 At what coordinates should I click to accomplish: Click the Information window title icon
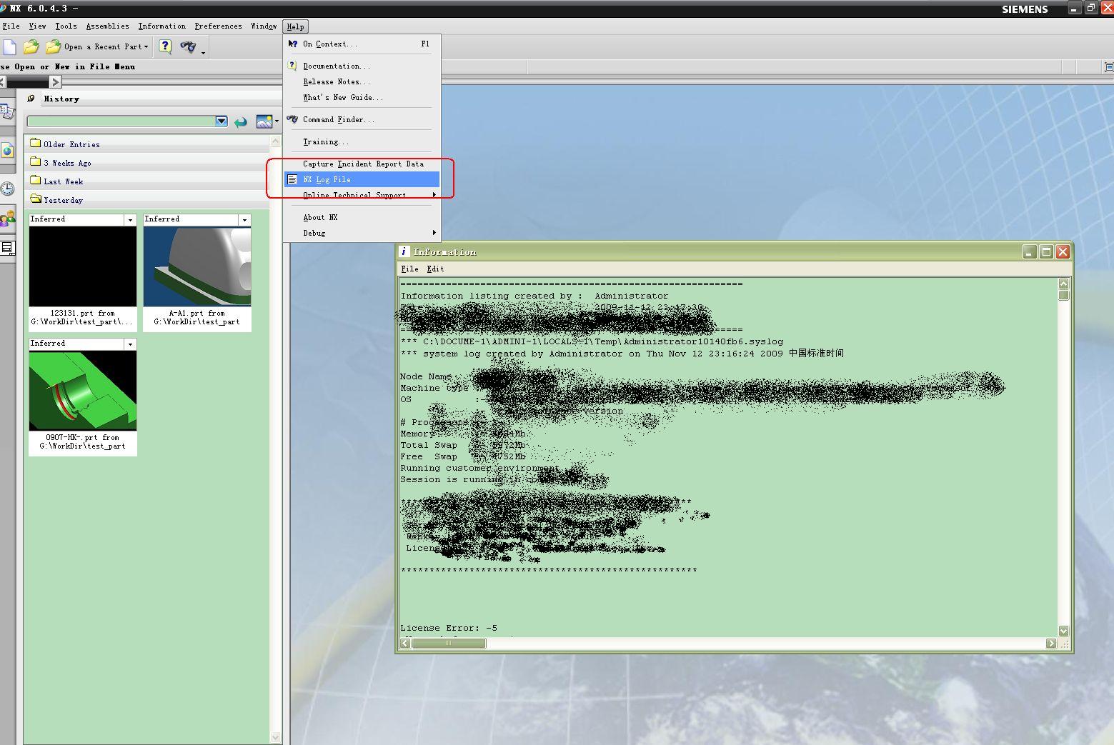click(404, 251)
